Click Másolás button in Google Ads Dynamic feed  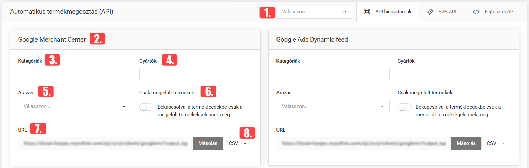pyautogui.click(x=466, y=143)
